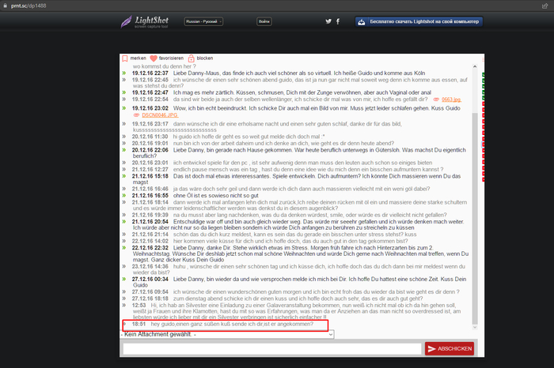The width and height of the screenshot is (554, 368).
Task: Click the paper plane icon on ABSCHICKEN
Action: click(x=432, y=348)
